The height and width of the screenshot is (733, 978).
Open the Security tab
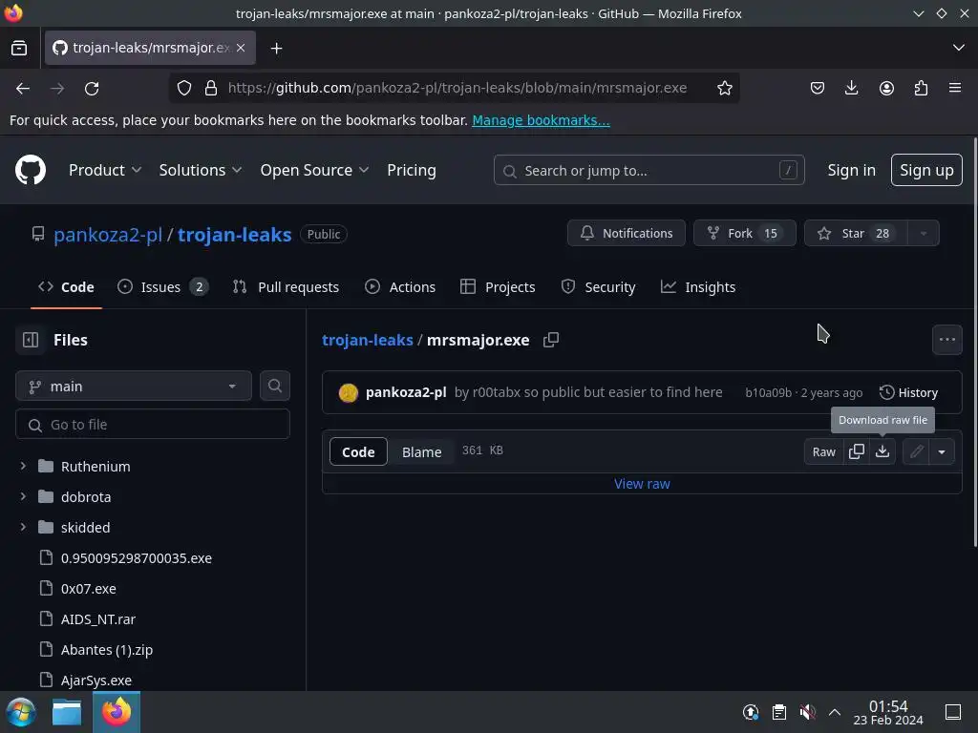[598, 286]
